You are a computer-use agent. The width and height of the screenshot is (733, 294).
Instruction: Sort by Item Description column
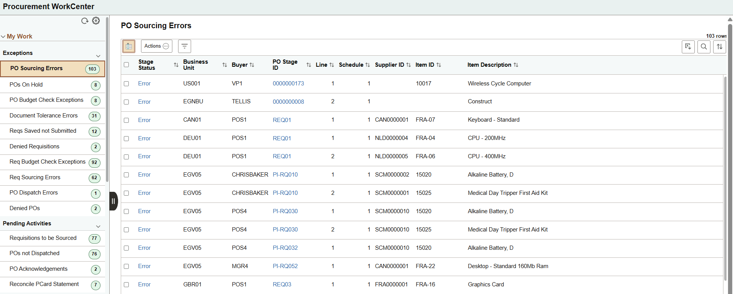point(516,65)
